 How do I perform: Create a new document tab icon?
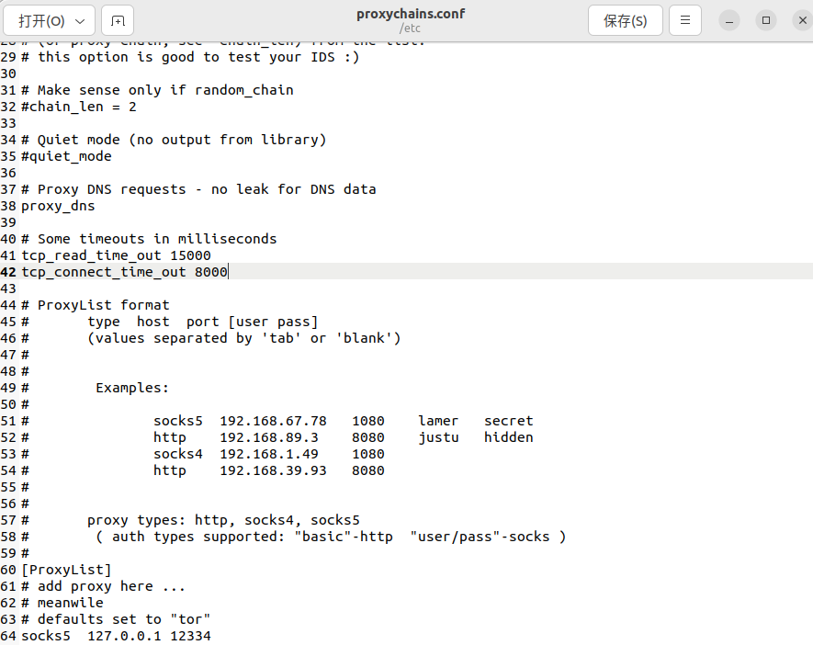point(118,21)
